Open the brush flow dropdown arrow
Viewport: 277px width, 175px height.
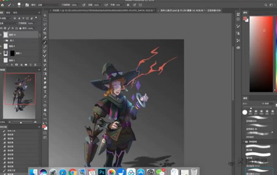[101, 5]
